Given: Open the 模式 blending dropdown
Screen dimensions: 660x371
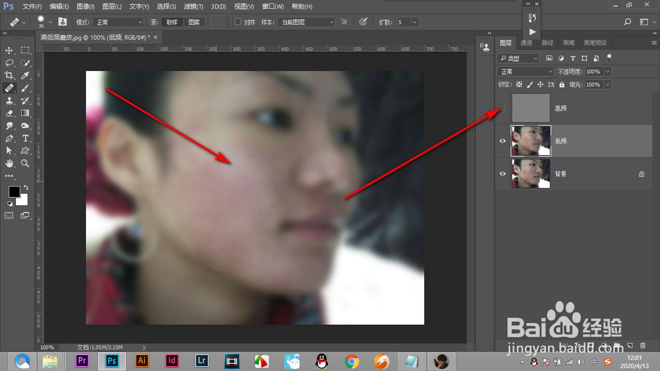Looking at the screenshot, I should (x=118, y=22).
